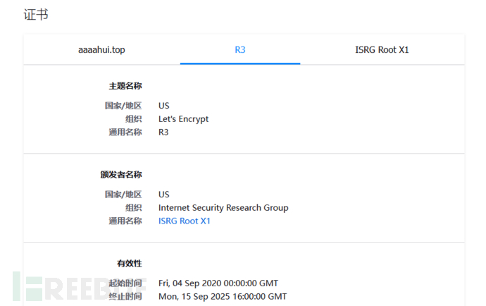Click US country value under 主题名称

click(x=164, y=106)
